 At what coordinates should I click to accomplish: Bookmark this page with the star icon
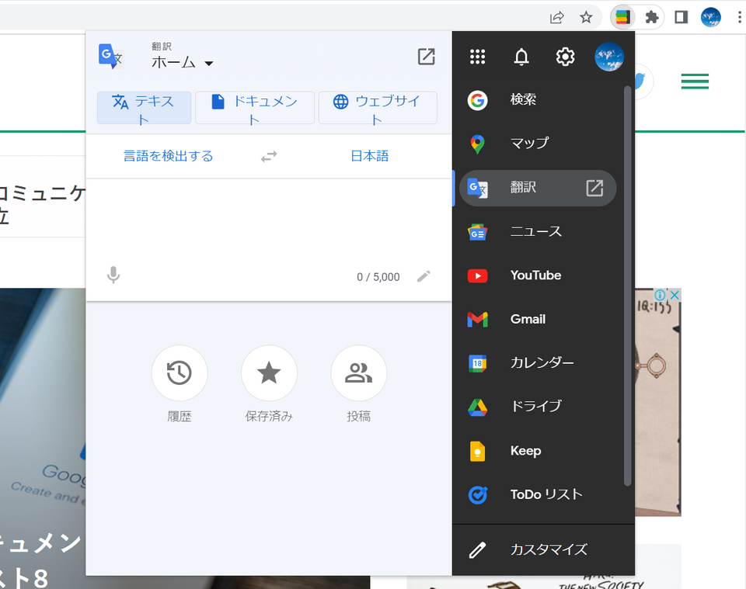coord(586,18)
